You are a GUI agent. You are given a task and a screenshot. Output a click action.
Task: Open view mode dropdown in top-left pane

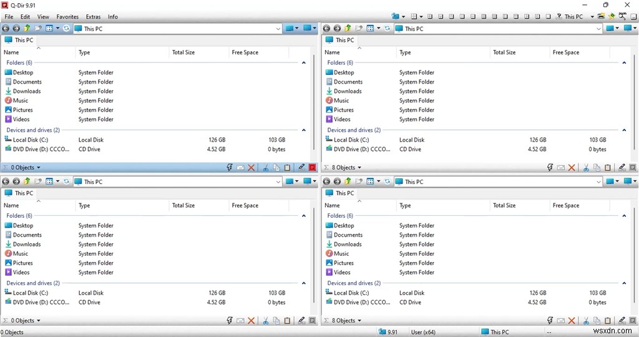pos(57,29)
